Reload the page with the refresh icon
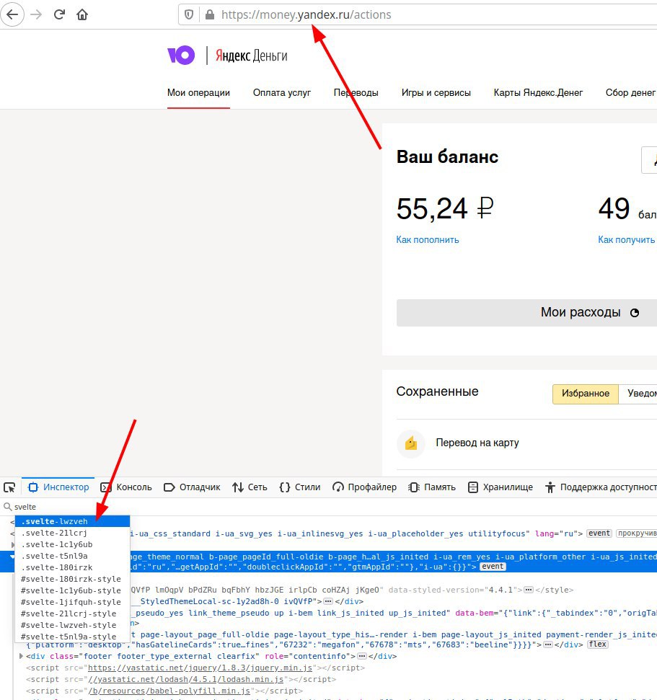The width and height of the screenshot is (657, 700). [x=59, y=14]
